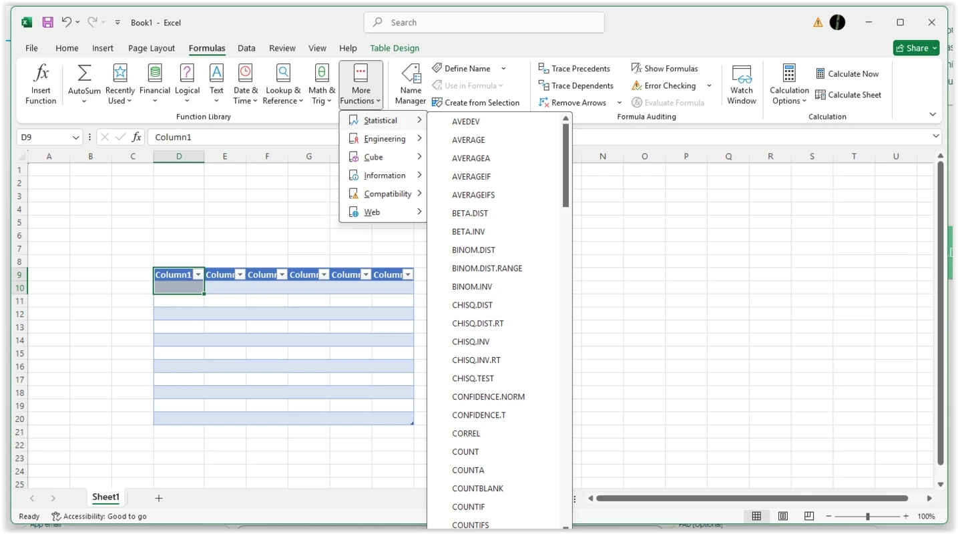Viewport: 958px width, 534px height.
Task: Add a new sheet with the plus button
Action: (x=159, y=498)
